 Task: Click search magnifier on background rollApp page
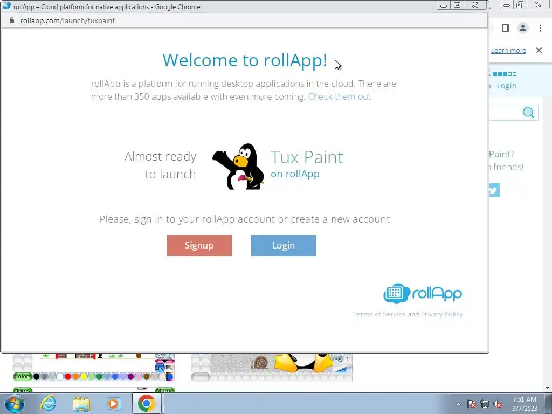(528, 113)
